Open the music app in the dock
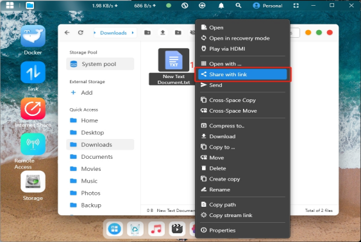361x242 pixels. tap(156, 229)
